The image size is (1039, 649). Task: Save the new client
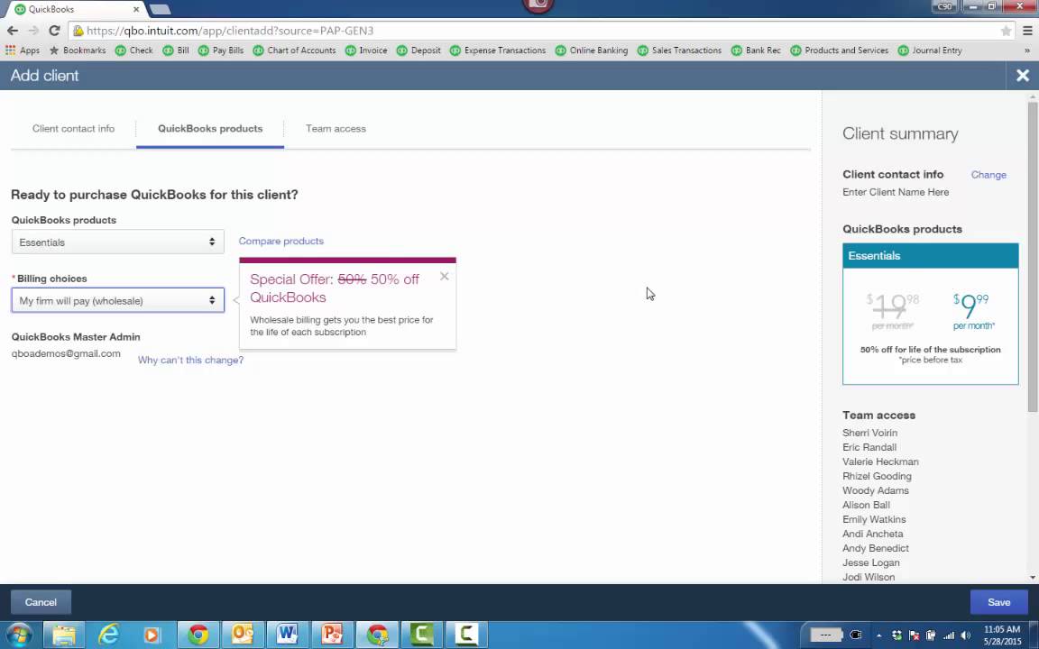[x=998, y=602]
